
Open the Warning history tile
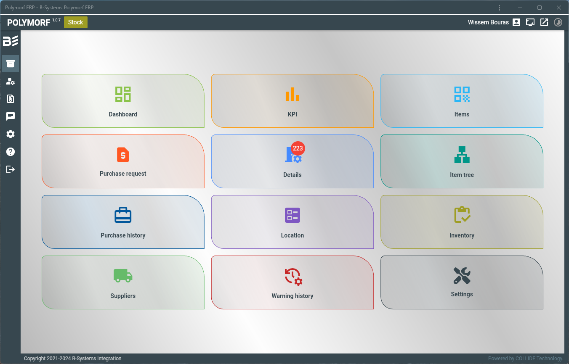(x=292, y=282)
